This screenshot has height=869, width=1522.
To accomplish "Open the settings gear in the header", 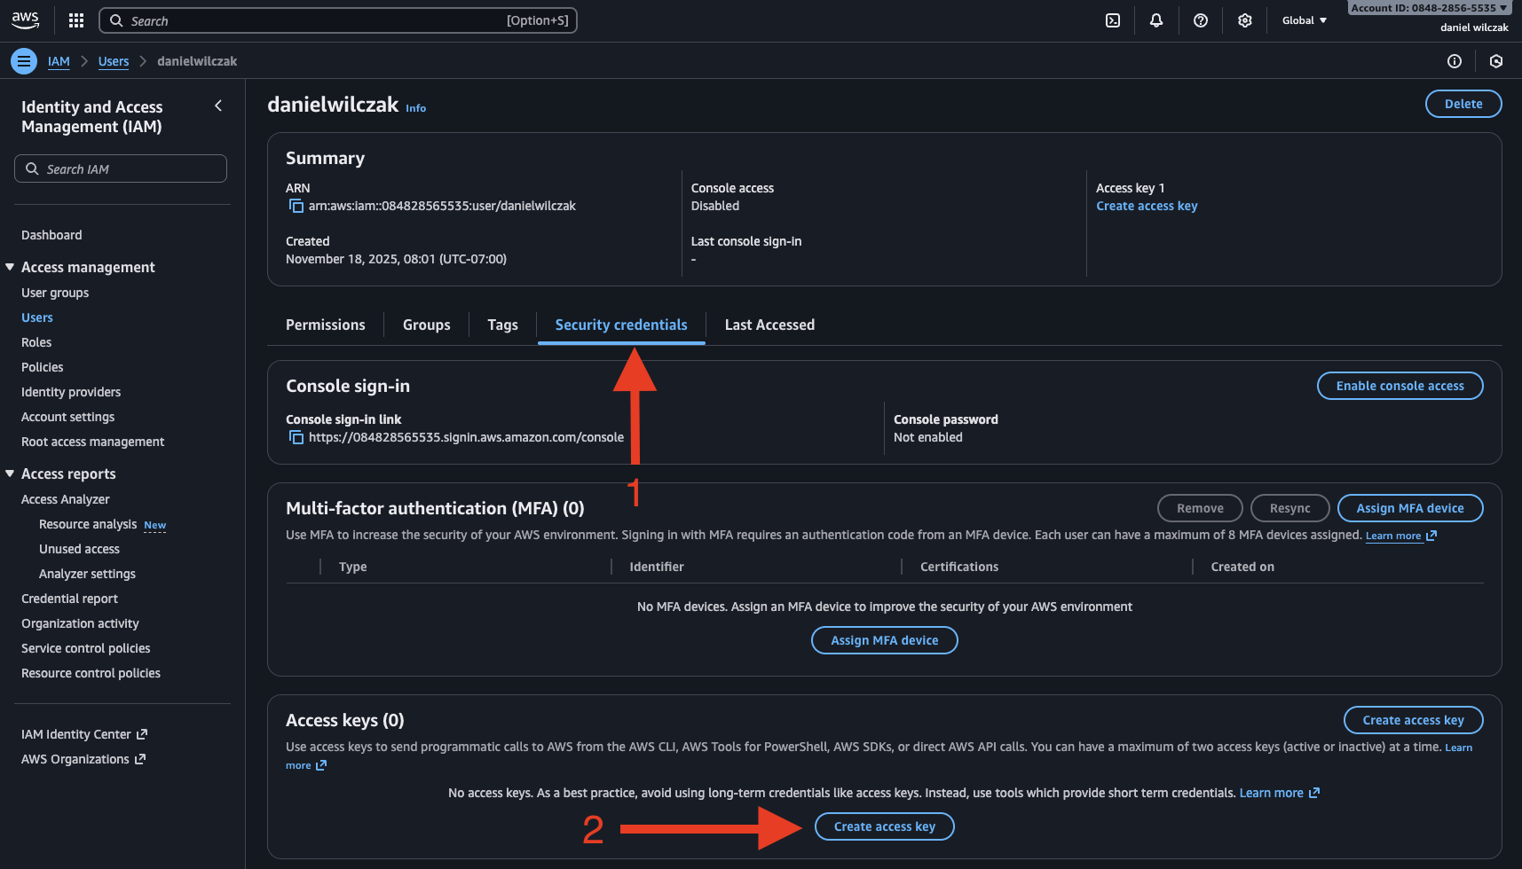I will (1244, 20).
